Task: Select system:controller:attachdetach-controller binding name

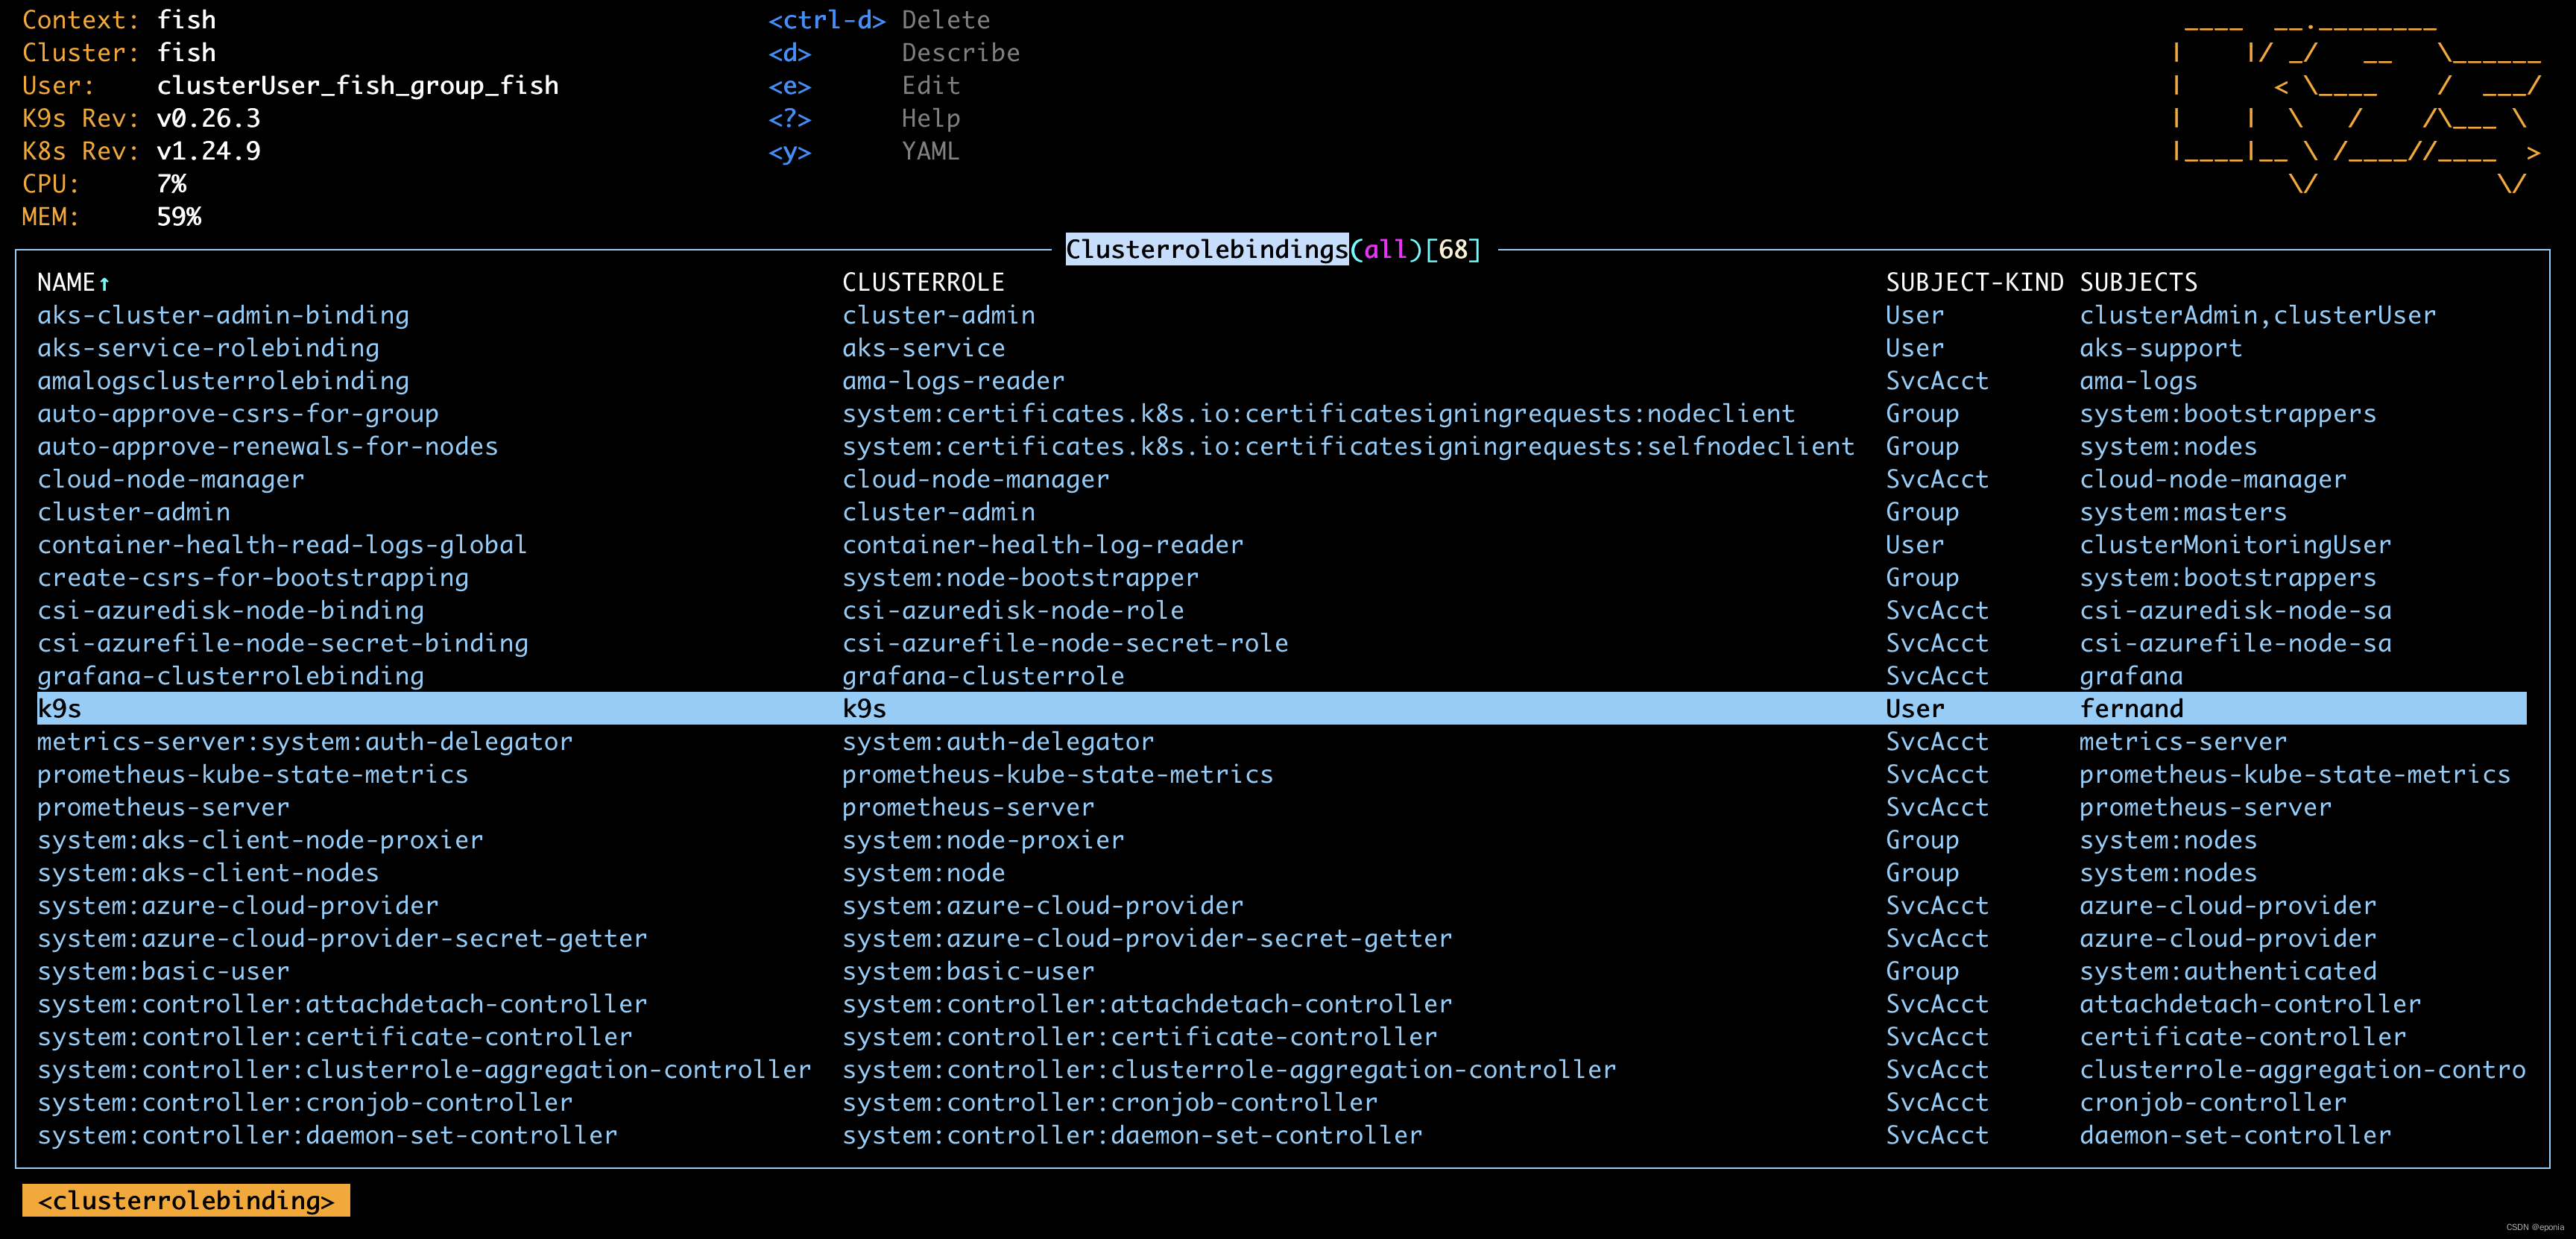Action: click(342, 1005)
